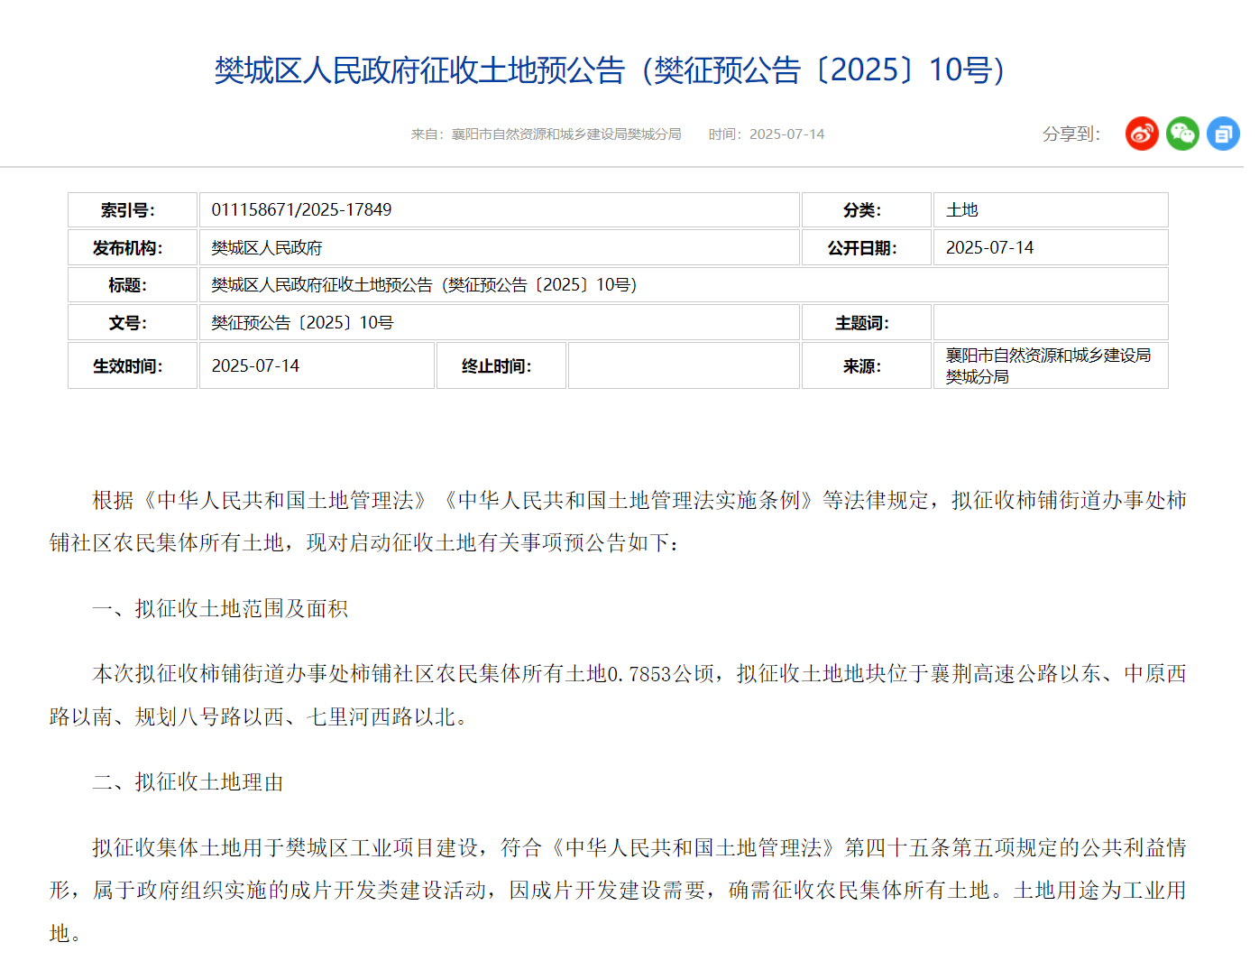Click the 分享到 label
Screen dimensions: 1259x961
pos(1071,134)
